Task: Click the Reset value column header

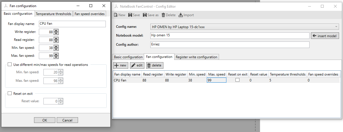Action: 258,74
